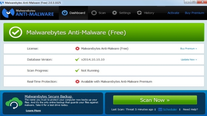Click the database version v2014.10.10.10
This screenshot has height=116, width=207.
(x=93, y=60)
